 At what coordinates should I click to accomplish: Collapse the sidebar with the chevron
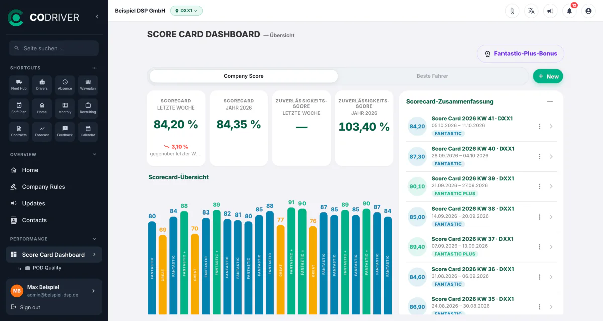click(97, 17)
